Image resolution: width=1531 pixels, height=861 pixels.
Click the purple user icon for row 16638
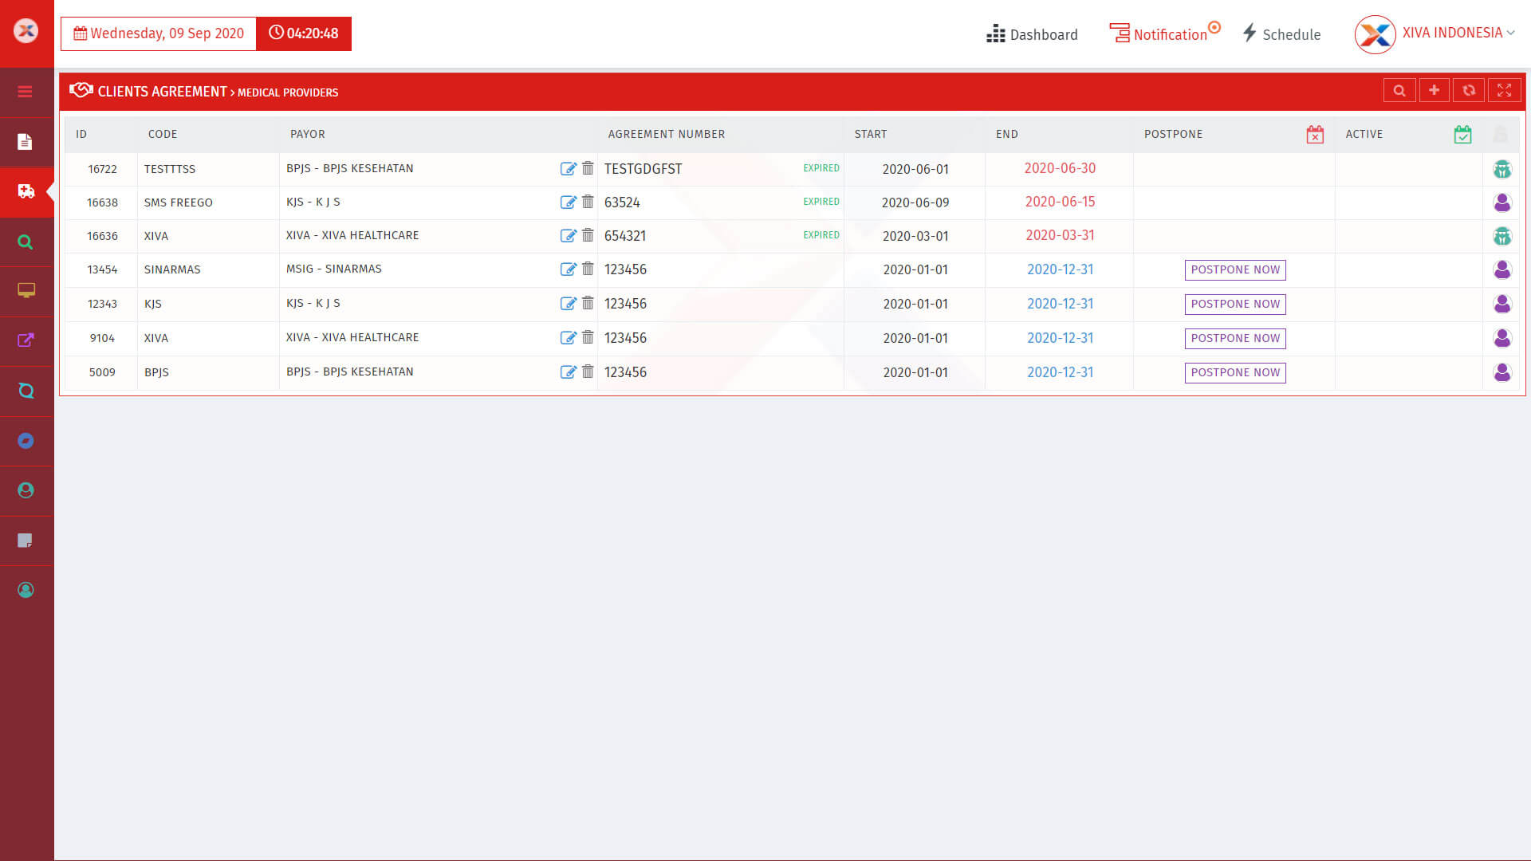[1502, 202]
